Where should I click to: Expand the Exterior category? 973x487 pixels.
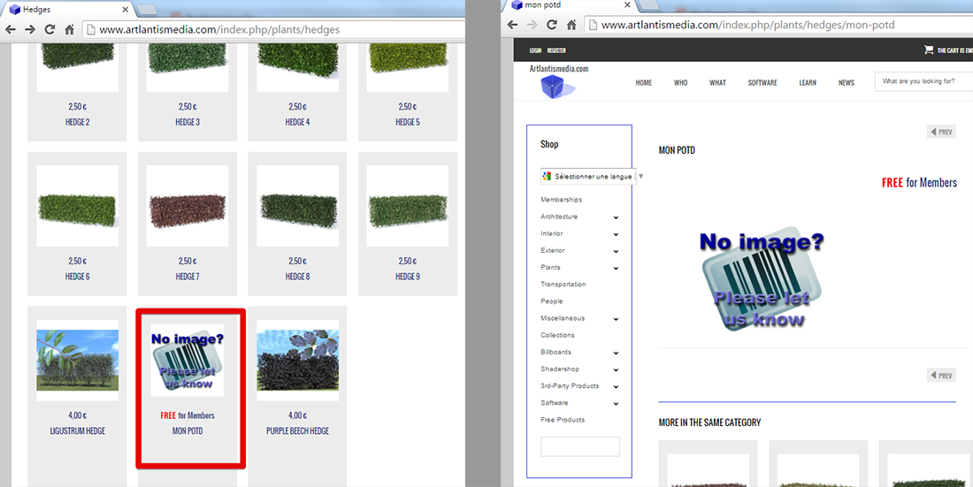click(x=616, y=251)
